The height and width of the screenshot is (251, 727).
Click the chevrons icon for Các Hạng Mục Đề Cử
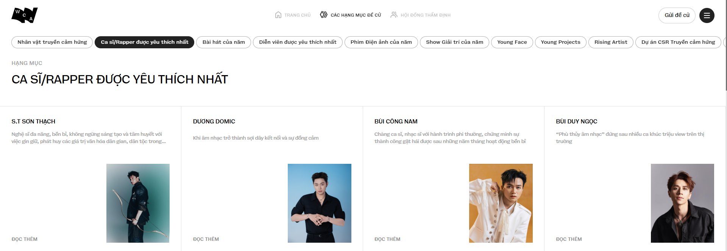pyautogui.click(x=323, y=15)
